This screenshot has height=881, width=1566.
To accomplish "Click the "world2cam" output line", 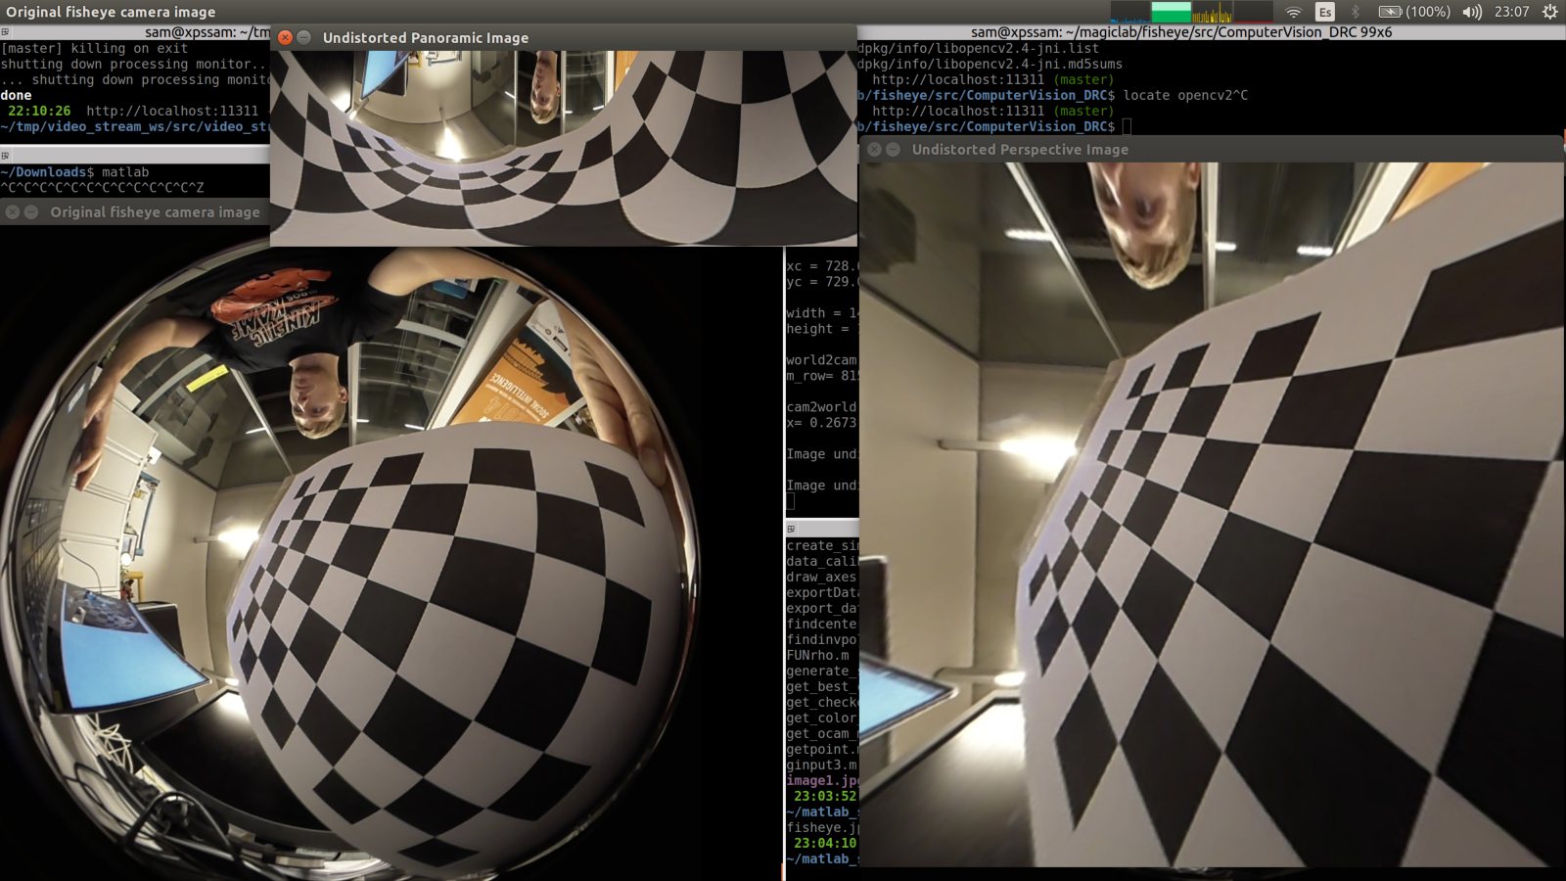I will tap(822, 359).
